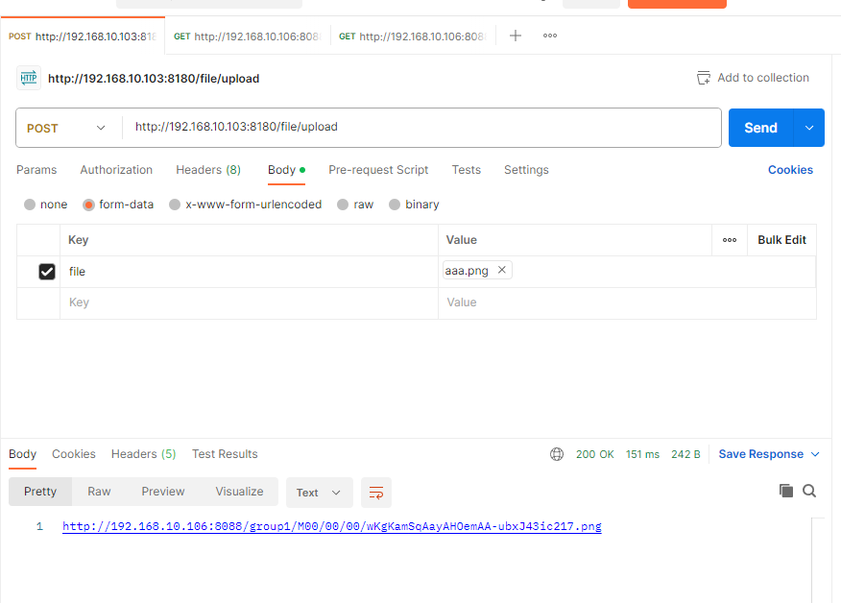This screenshot has height=603, width=841.
Task: Open the response Body tab
Action: [22, 454]
